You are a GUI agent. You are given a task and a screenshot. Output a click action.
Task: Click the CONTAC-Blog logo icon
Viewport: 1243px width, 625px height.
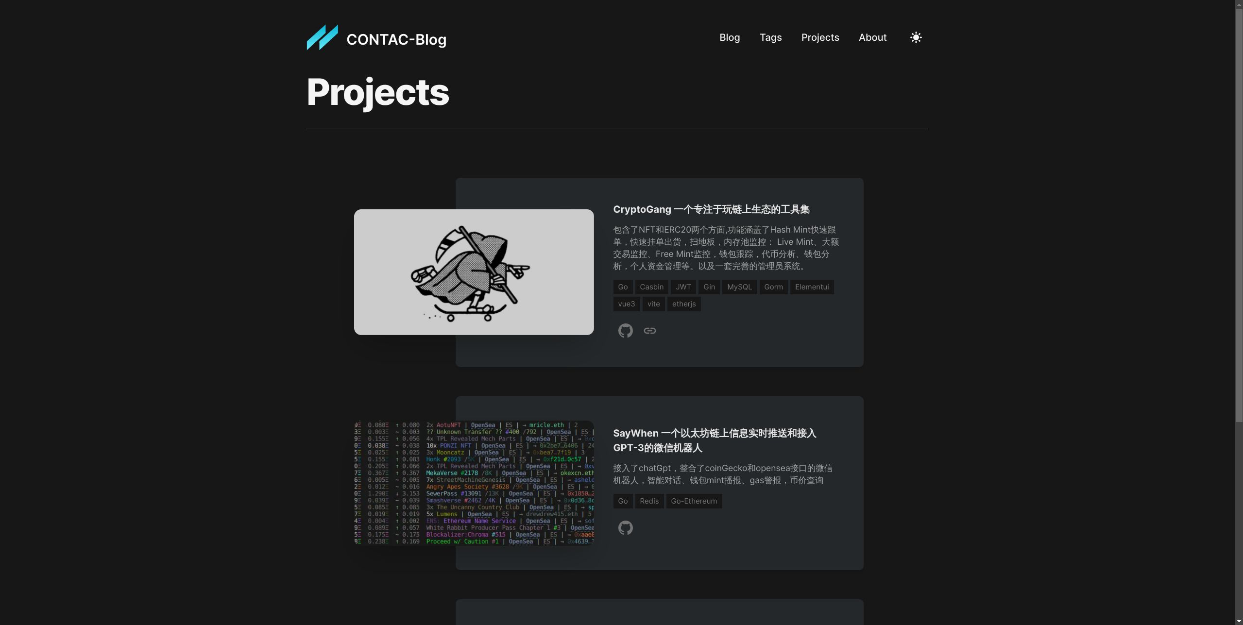pos(321,37)
